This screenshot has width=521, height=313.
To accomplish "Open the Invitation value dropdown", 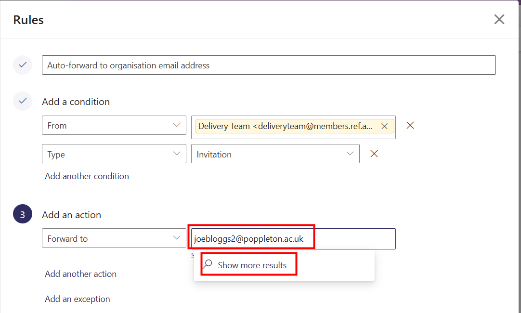I will coord(275,154).
